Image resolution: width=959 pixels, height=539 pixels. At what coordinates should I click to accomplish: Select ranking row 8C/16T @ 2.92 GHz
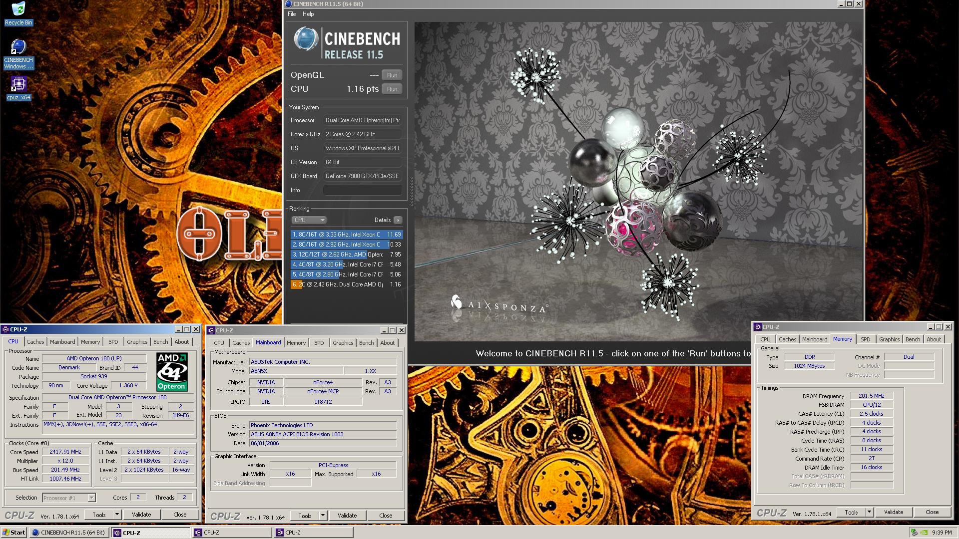pos(347,245)
